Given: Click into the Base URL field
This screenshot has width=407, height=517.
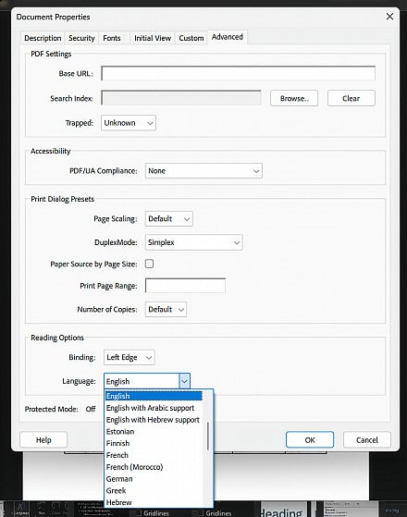Looking at the screenshot, I should (x=238, y=73).
